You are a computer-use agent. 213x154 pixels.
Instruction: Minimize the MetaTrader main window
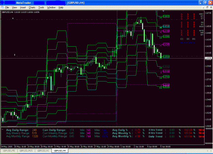coord(201,3)
